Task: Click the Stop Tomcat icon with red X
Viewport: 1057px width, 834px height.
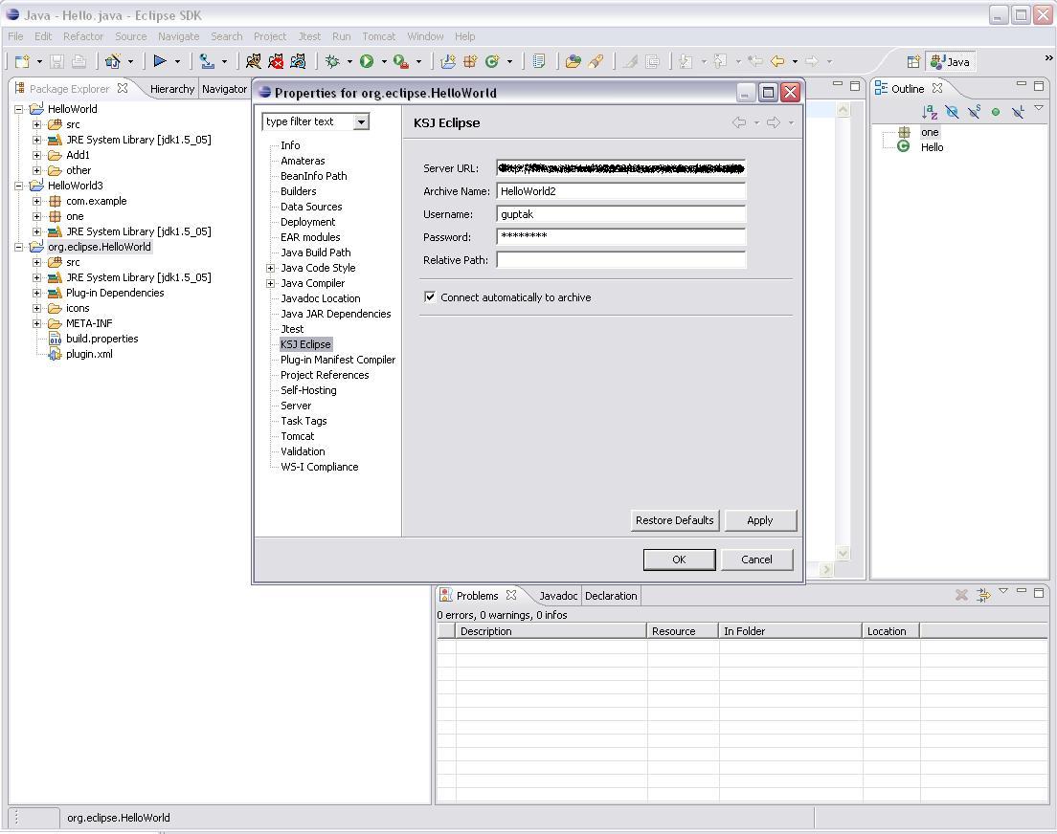Action: pyautogui.click(x=276, y=61)
